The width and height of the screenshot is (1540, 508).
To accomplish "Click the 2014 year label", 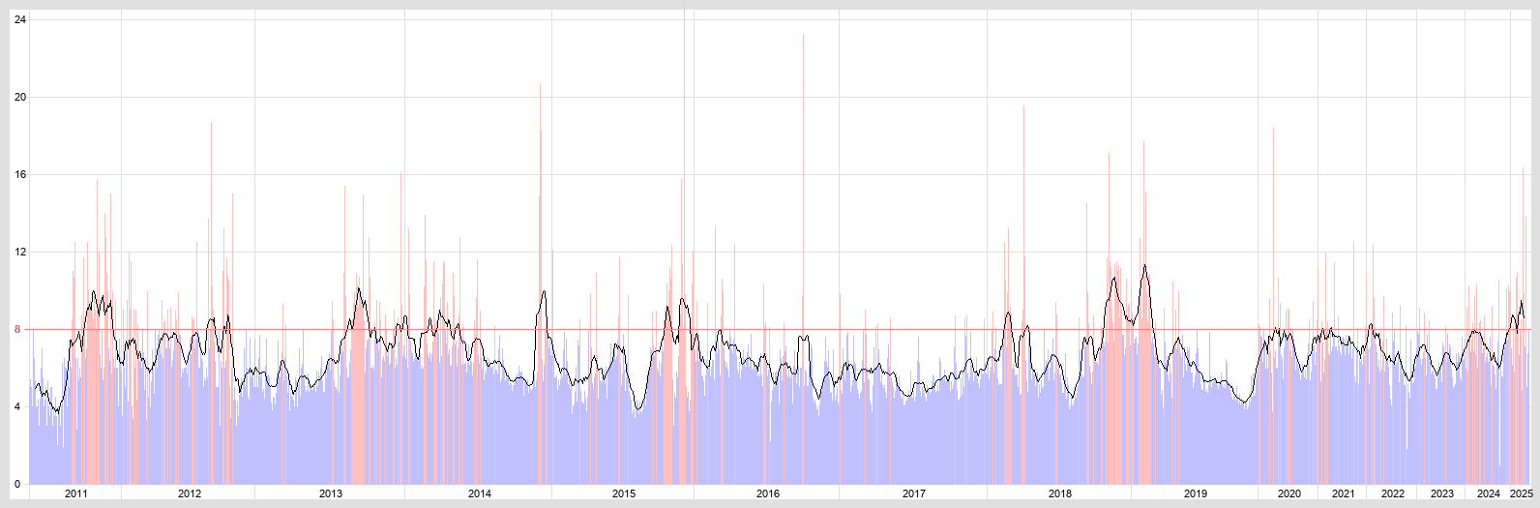I will (x=480, y=493).
